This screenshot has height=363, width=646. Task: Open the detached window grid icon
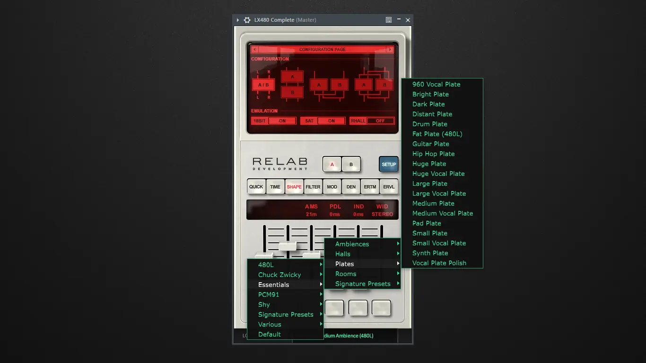[x=389, y=20]
